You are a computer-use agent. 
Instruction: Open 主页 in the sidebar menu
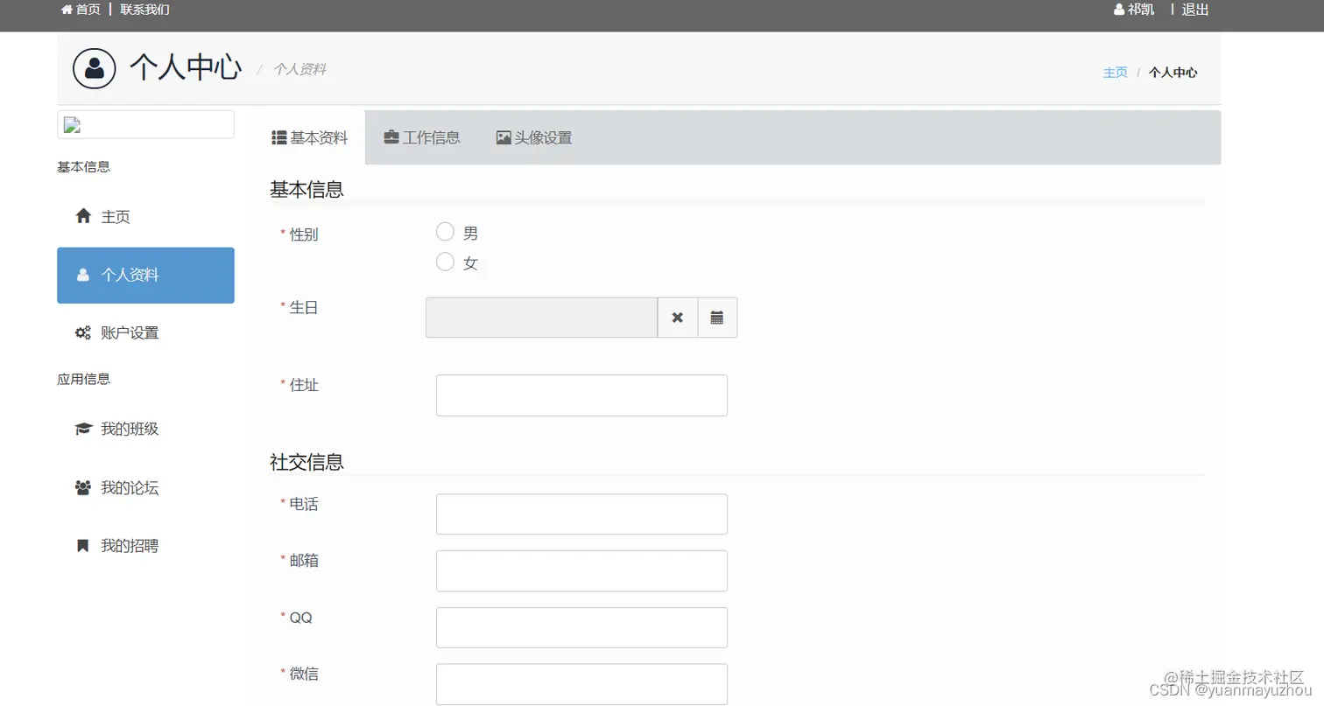[145, 216]
